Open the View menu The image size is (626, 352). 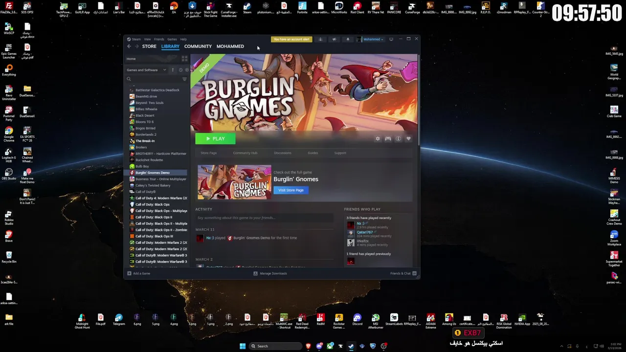147,39
